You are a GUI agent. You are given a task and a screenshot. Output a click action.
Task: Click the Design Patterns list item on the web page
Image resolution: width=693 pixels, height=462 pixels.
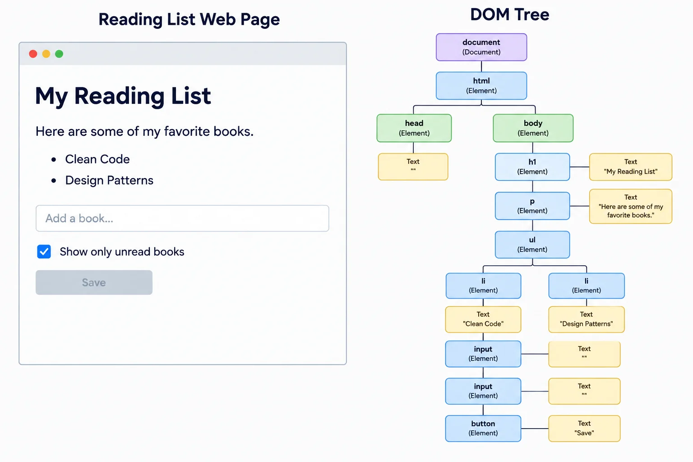109,180
